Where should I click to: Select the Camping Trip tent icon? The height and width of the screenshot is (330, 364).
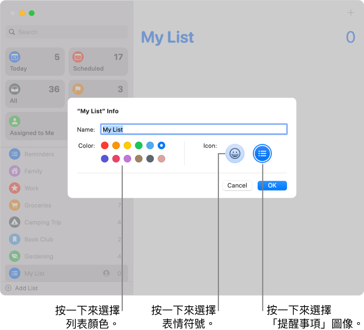[x=14, y=222]
